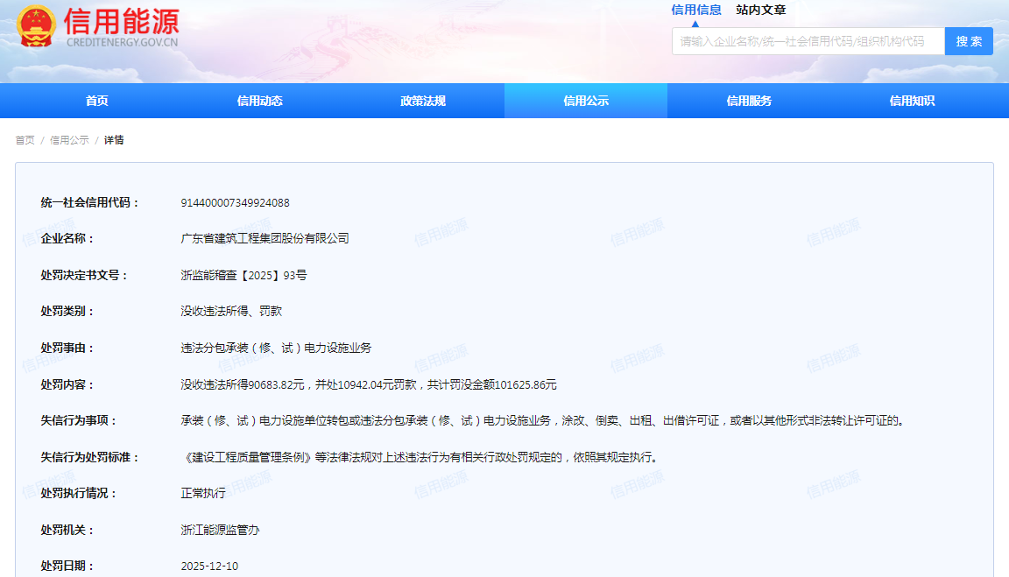Open the 信用动态 navigation menu
The width and height of the screenshot is (1009, 577).
click(259, 101)
